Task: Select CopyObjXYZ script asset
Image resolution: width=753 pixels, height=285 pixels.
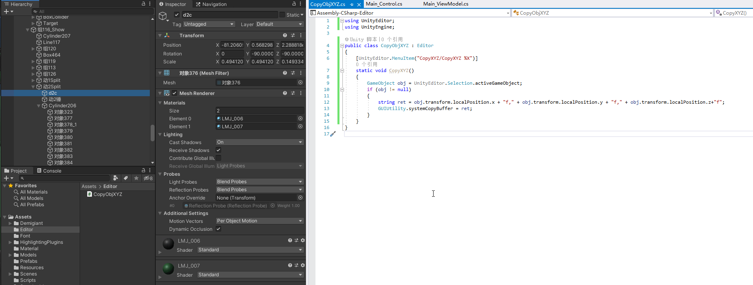Action: click(x=105, y=194)
